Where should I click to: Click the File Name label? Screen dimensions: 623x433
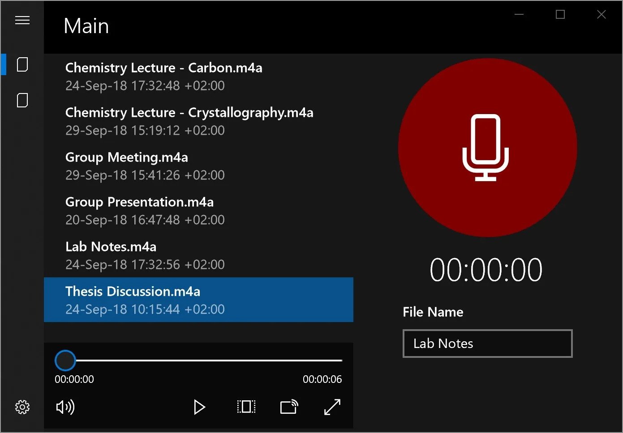tap(433, 312)
